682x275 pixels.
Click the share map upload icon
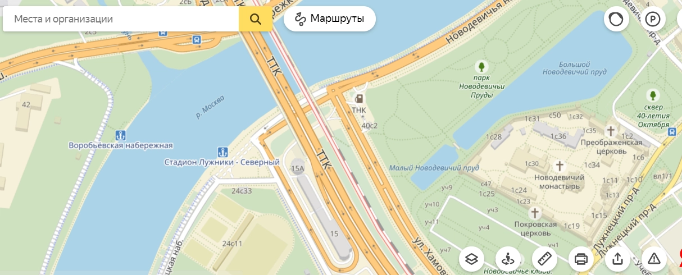coord(617,259)
